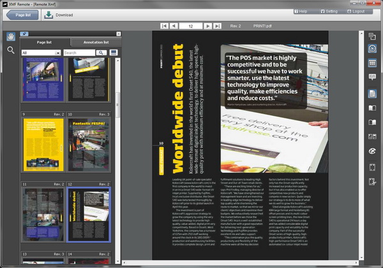Toggle thumbnail layout view button beside search

click(x=112, y=52)
